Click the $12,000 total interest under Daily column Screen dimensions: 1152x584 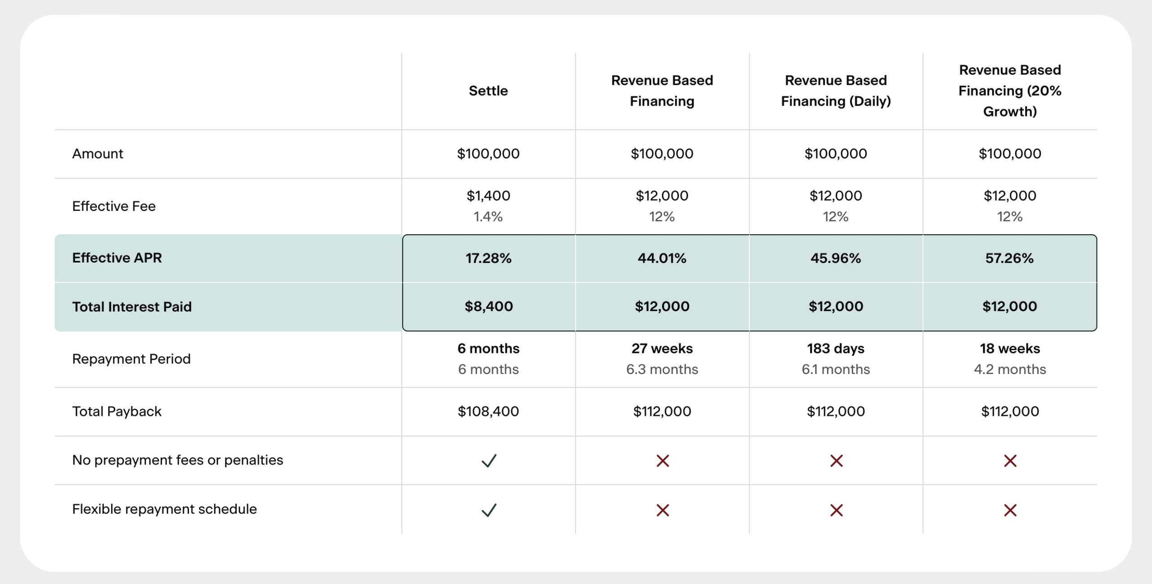coord(836,307)
